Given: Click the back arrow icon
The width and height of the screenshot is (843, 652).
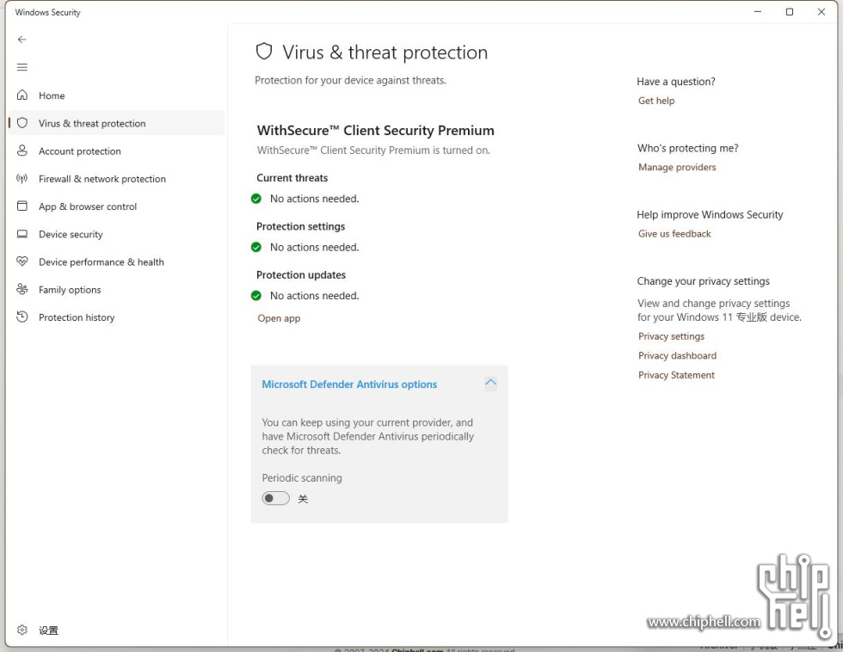Looking at the screenshot, I should pyautogui.click(x=22, y=40).
